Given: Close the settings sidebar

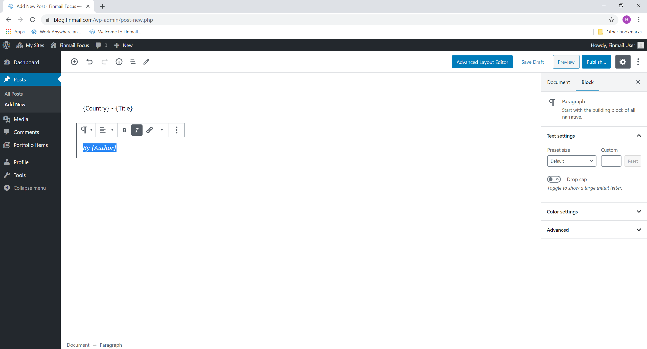Looking at the screenshot, I should click(x=638, y=82).
